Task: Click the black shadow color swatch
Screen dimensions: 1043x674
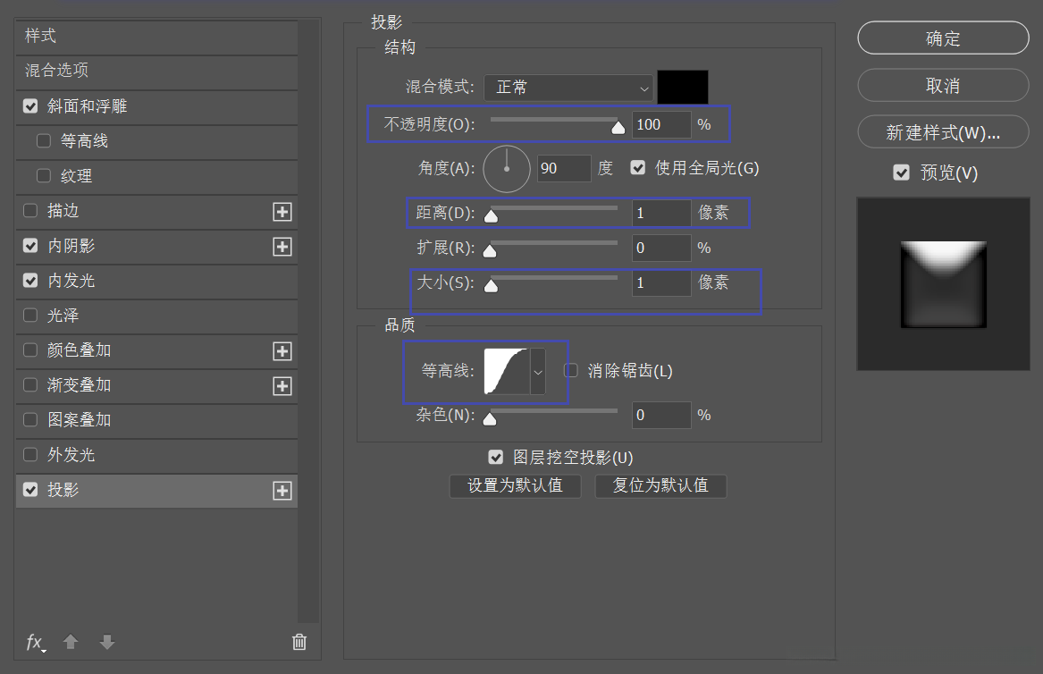Action: pos(683,88)
